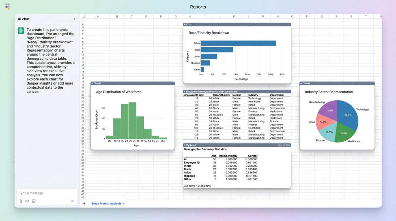Add a new sheet with the plus

[84, 203]
